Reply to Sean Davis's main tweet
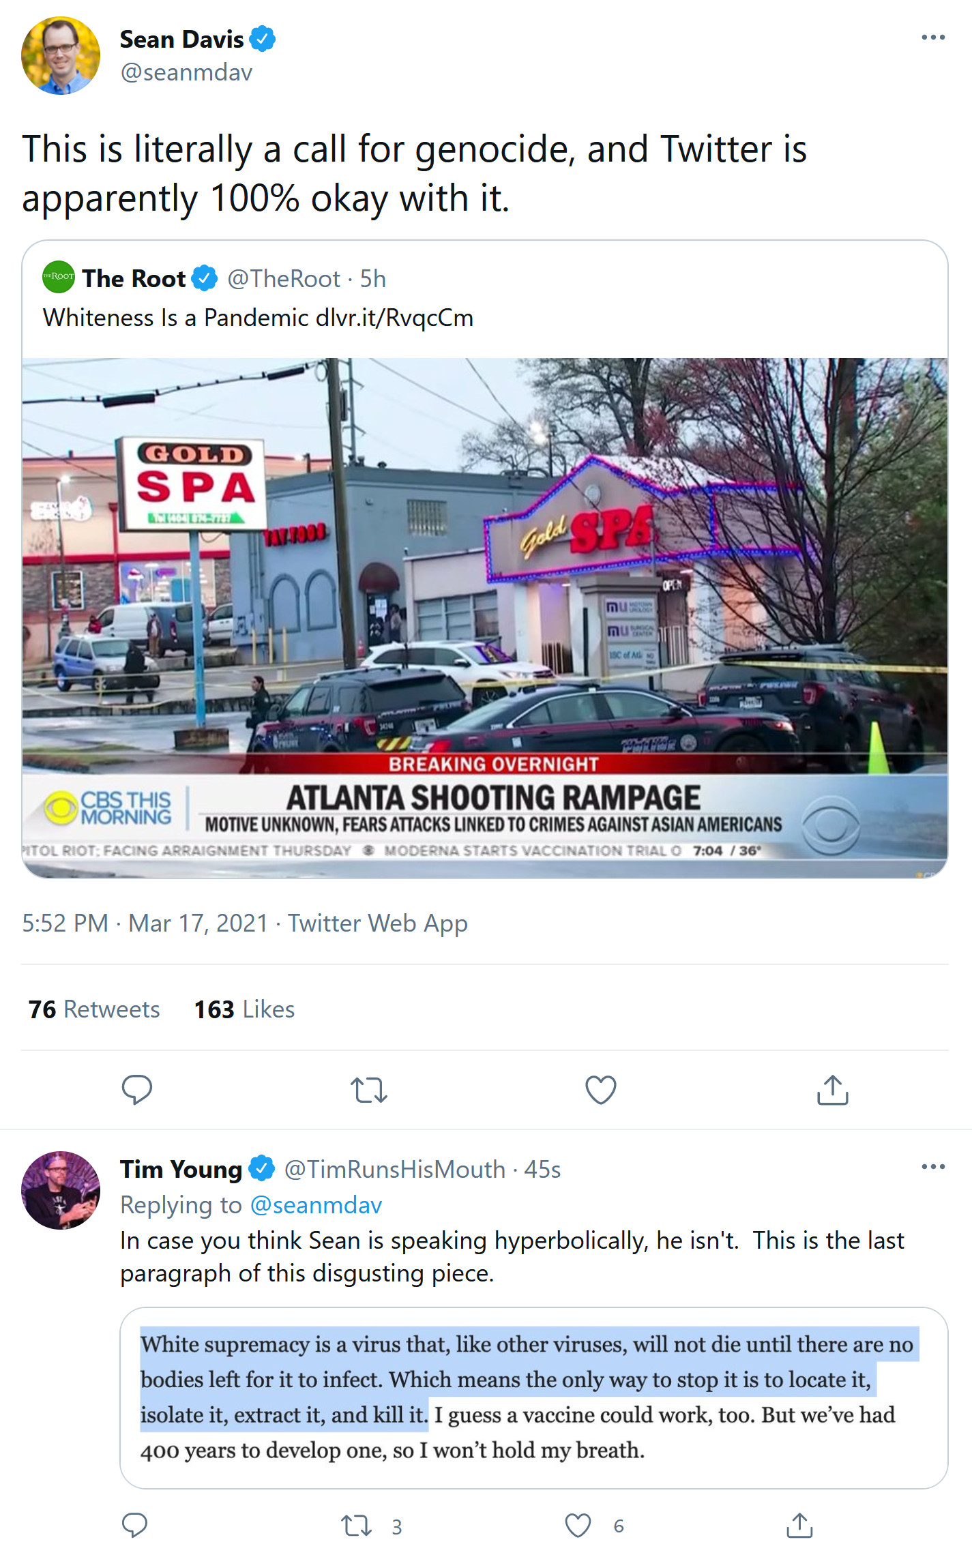Screen dimensions: 972x1557 (x=136, y=1089)
